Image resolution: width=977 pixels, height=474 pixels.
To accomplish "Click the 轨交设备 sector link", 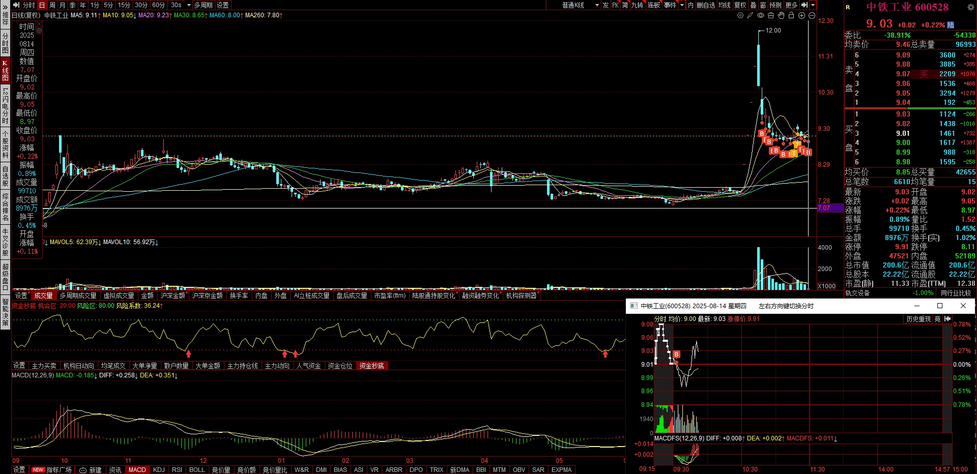I will tap(857, 293).
